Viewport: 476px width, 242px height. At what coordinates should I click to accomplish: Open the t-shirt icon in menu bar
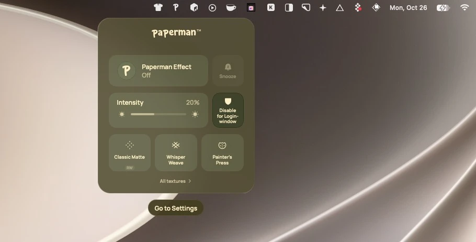click(158, 8)
